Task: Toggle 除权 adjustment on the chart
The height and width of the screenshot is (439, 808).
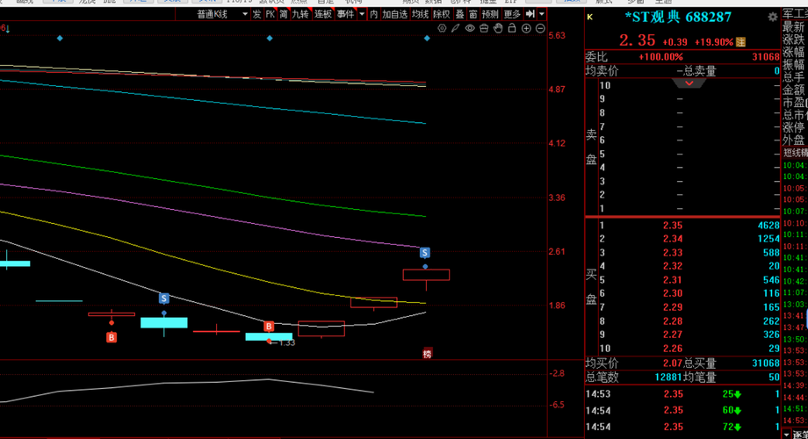Action: (x=441, y=14)
